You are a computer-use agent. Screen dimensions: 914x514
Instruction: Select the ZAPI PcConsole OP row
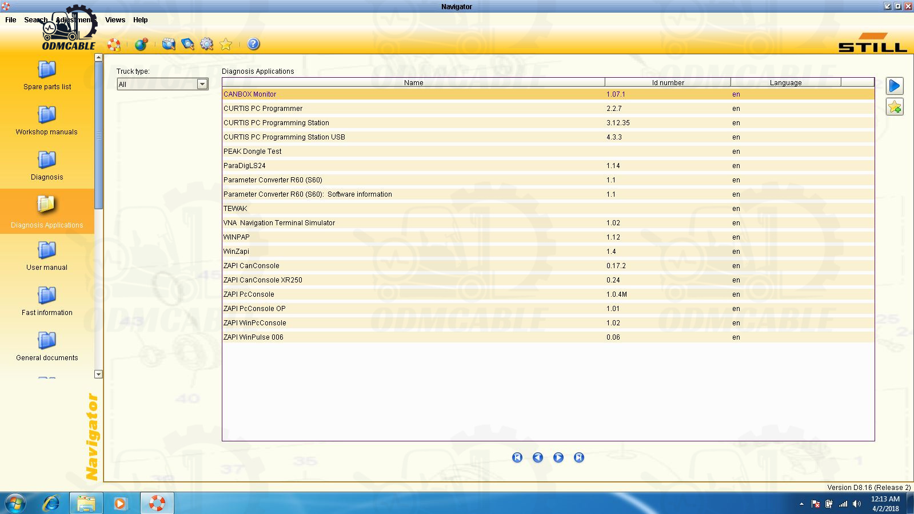(x=548, y=309)
